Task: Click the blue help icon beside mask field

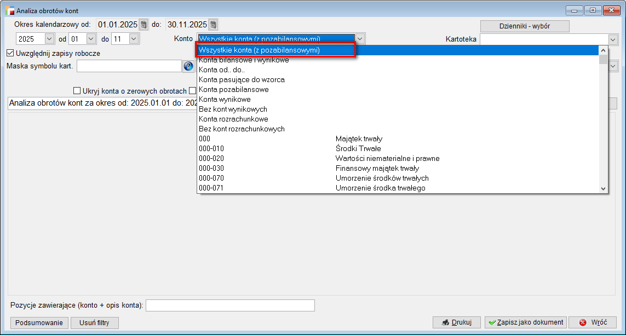Action: [188, 66]
